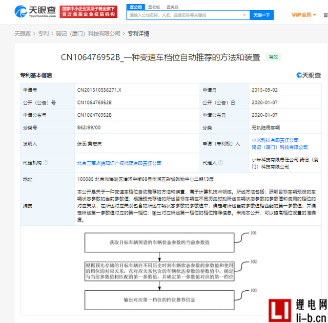Click the 有效 status badge
Viewport: 328px width, 323px height.
click(273, 57)
